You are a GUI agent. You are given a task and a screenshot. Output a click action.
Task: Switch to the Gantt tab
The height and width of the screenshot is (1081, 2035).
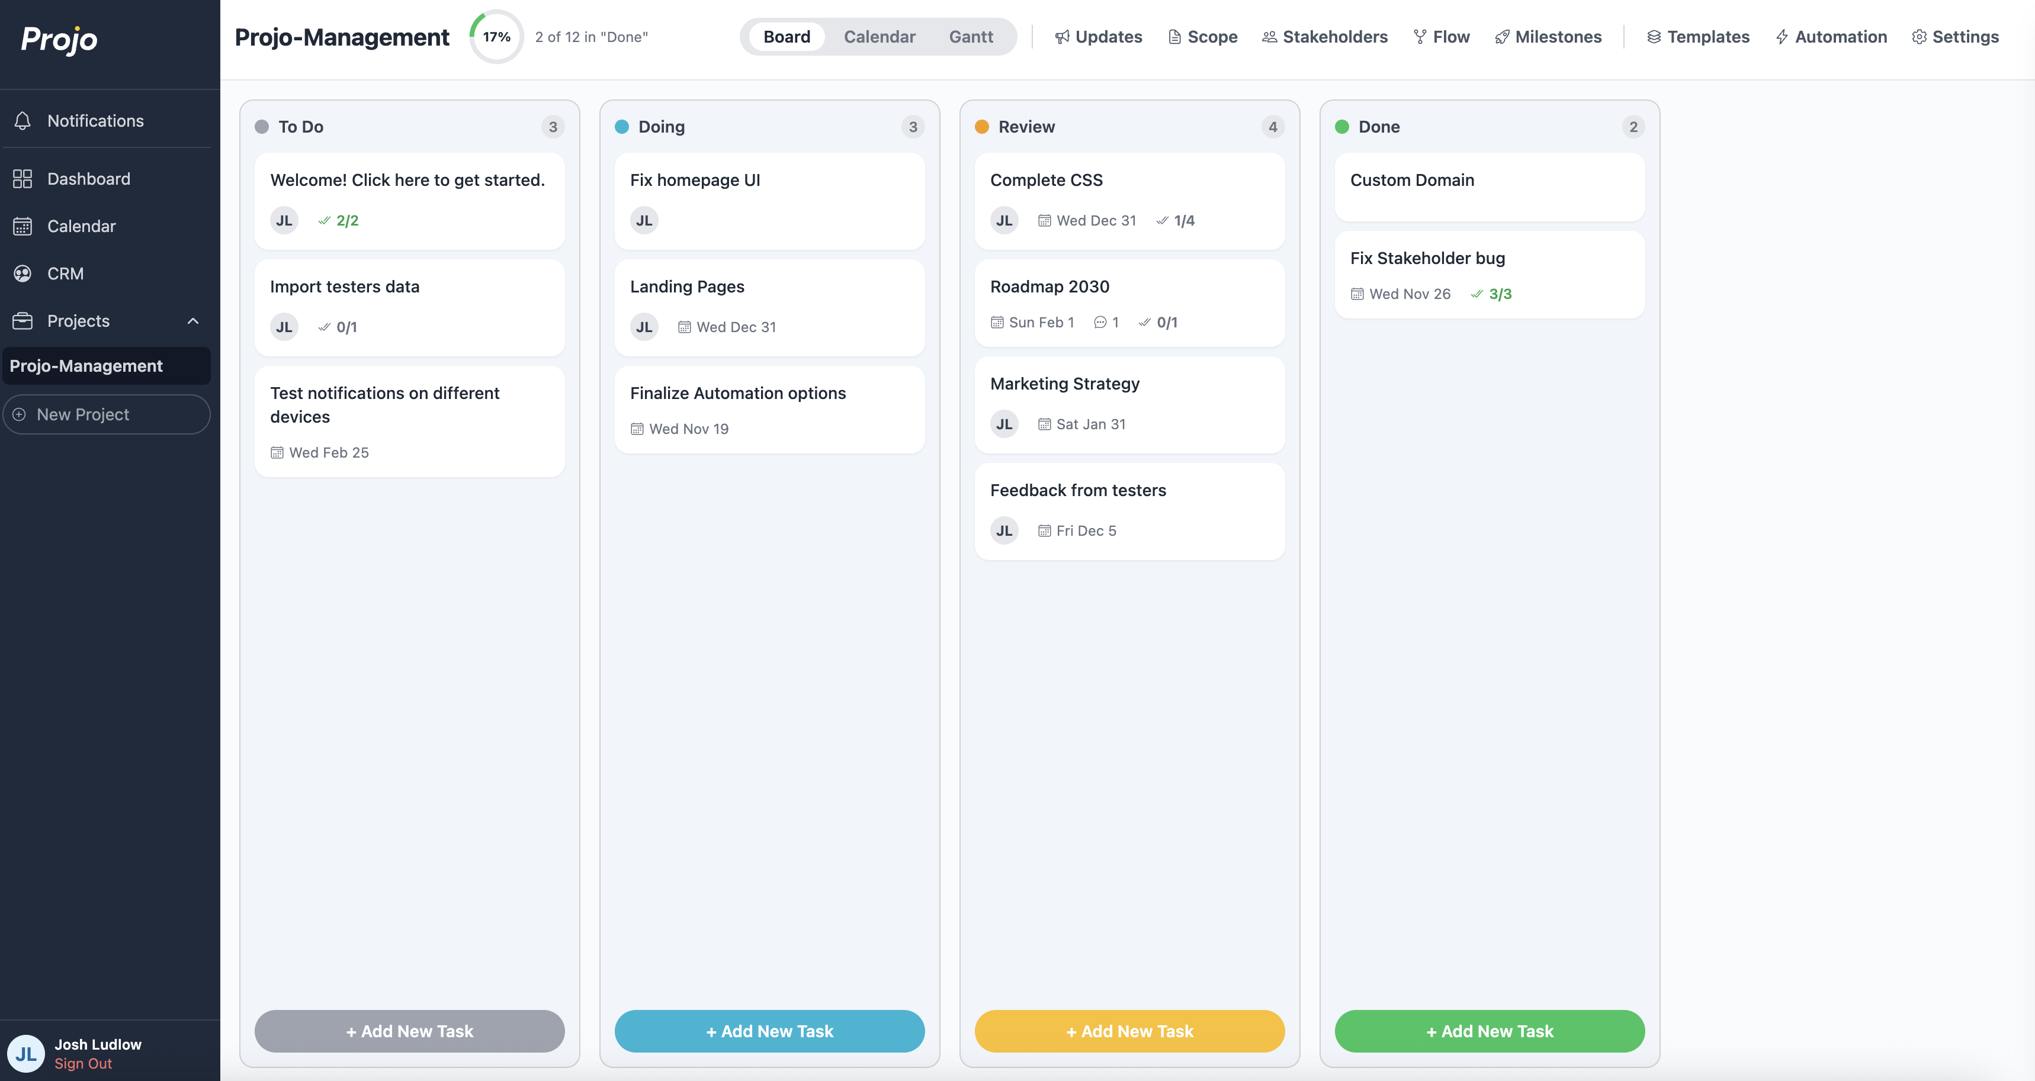pyautogui.click(x=971, y=37)
